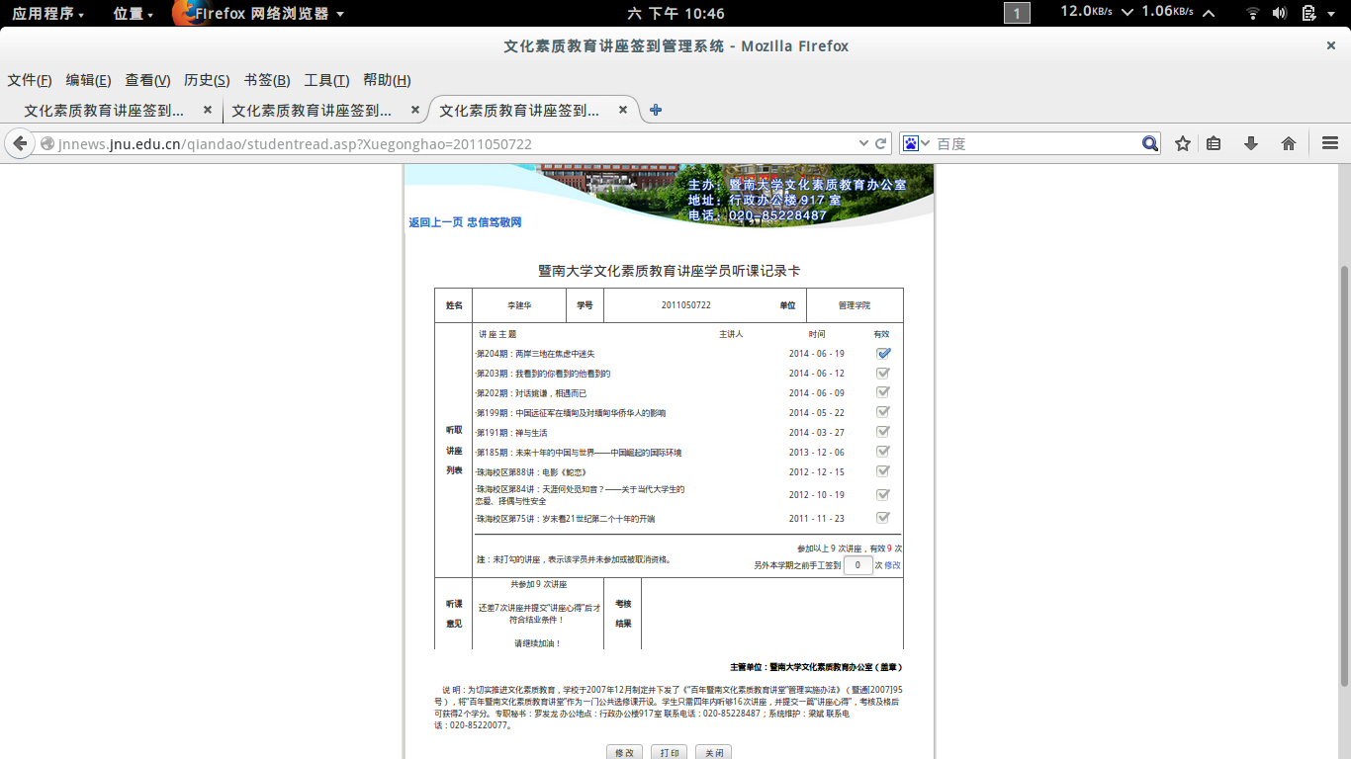
Task: Open the 位置 menu dropdown
Action: click(134, 13)
